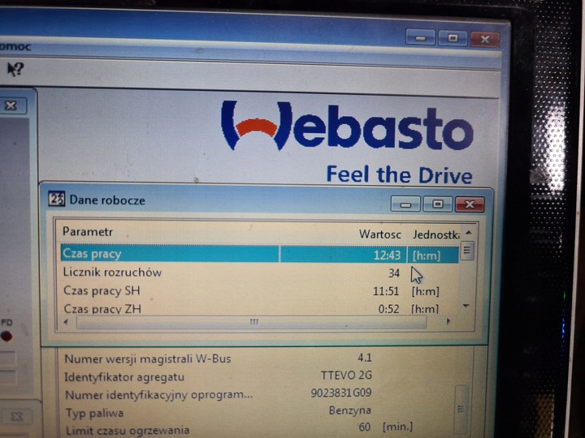Click the red FD indicator light
585x438 pixels.
[6, 337]
